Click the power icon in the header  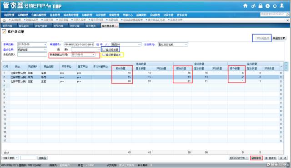(x=275, y=6)
